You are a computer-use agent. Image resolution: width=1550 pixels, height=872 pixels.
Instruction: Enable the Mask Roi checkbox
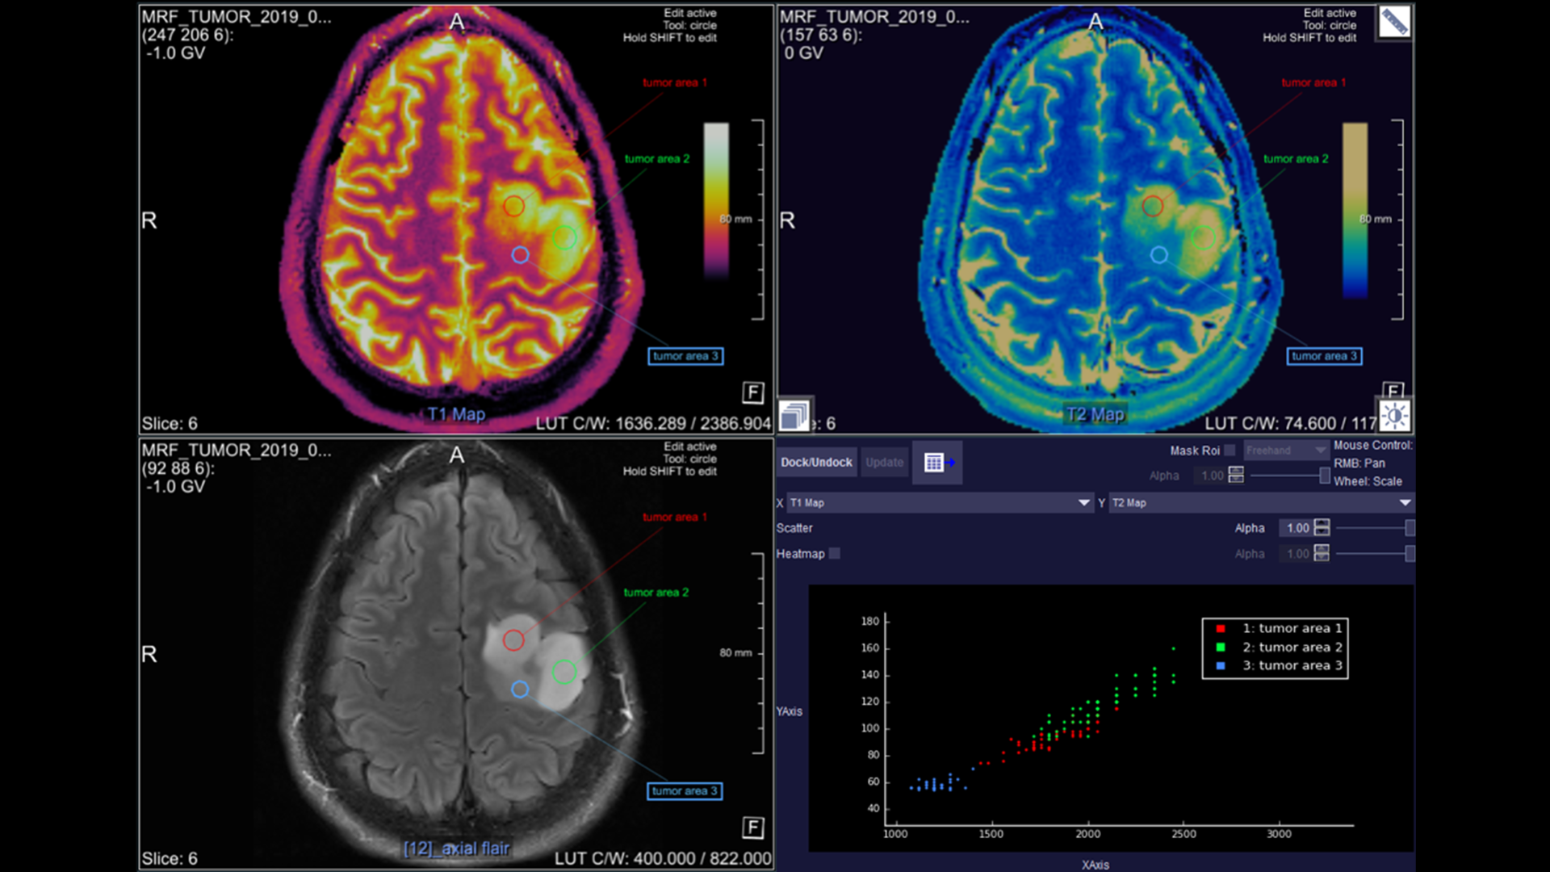click(x=1230, y=451)
